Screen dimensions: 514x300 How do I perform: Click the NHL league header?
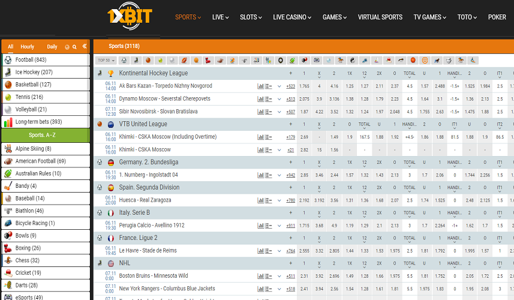pos(125,263)
